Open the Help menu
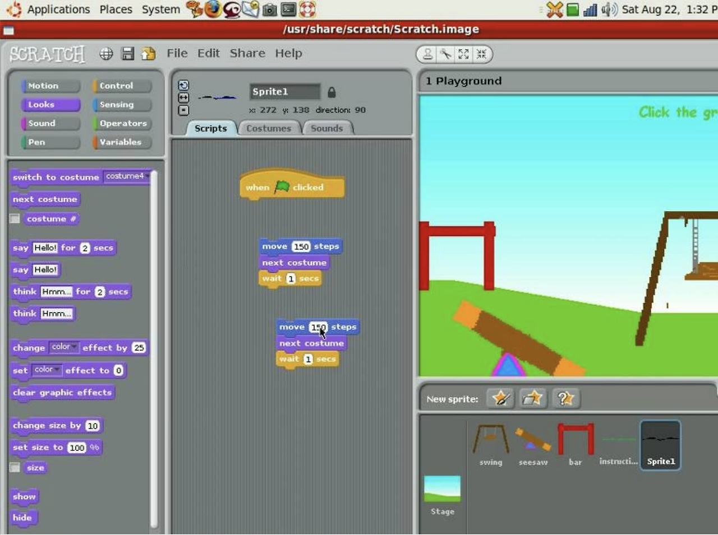Viewport: 718px width, 535px height. (x=288, y=53)
